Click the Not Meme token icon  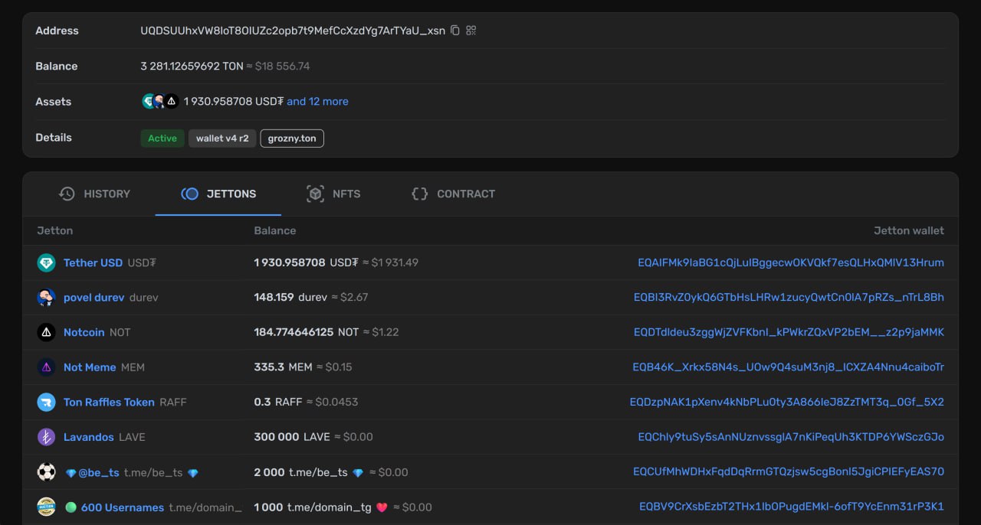[x=47, y=367]
